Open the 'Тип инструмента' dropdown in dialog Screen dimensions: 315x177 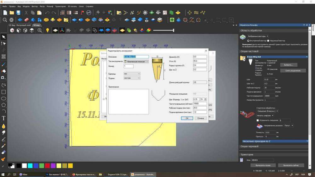pos(136,62)
